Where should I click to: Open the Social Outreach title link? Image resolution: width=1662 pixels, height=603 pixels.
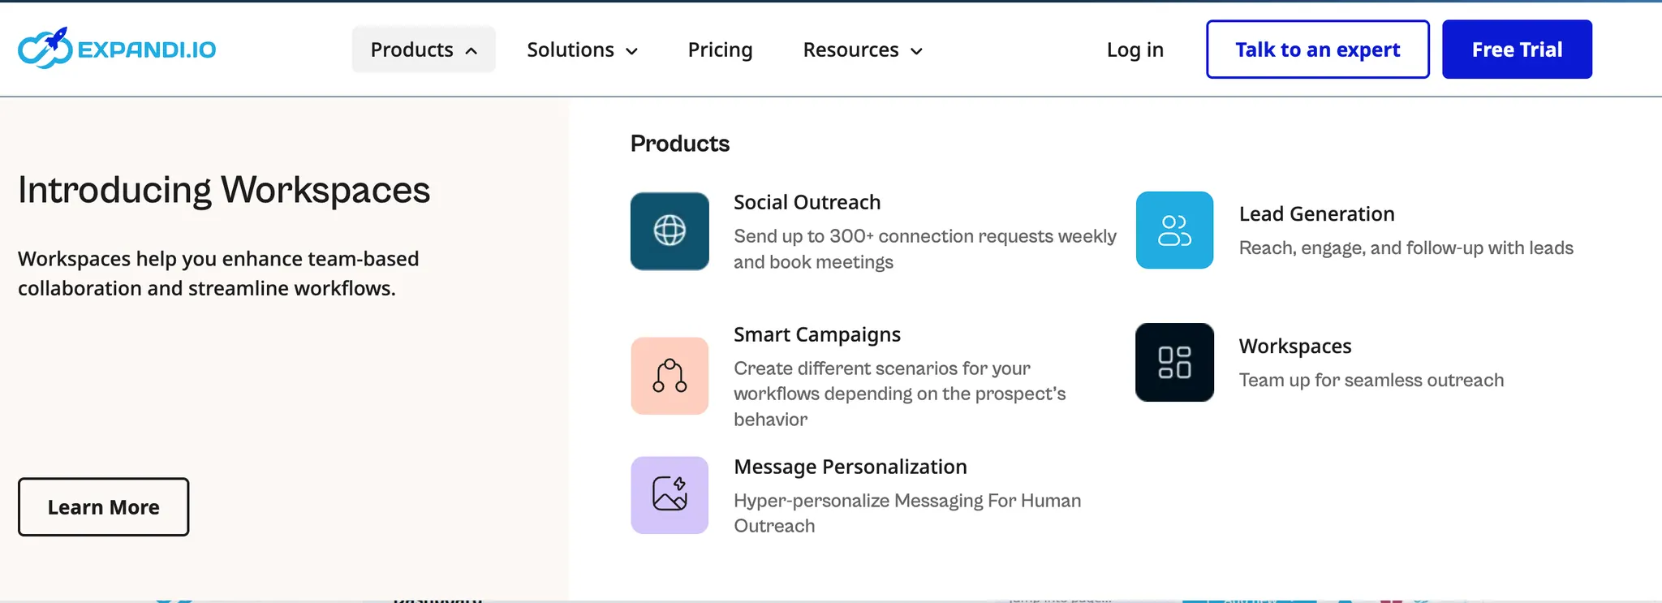[x=807, y=202]
